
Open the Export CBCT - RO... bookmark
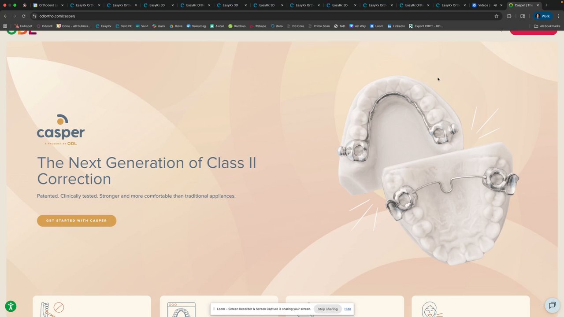pyautogui.click(x=426, y=26)
